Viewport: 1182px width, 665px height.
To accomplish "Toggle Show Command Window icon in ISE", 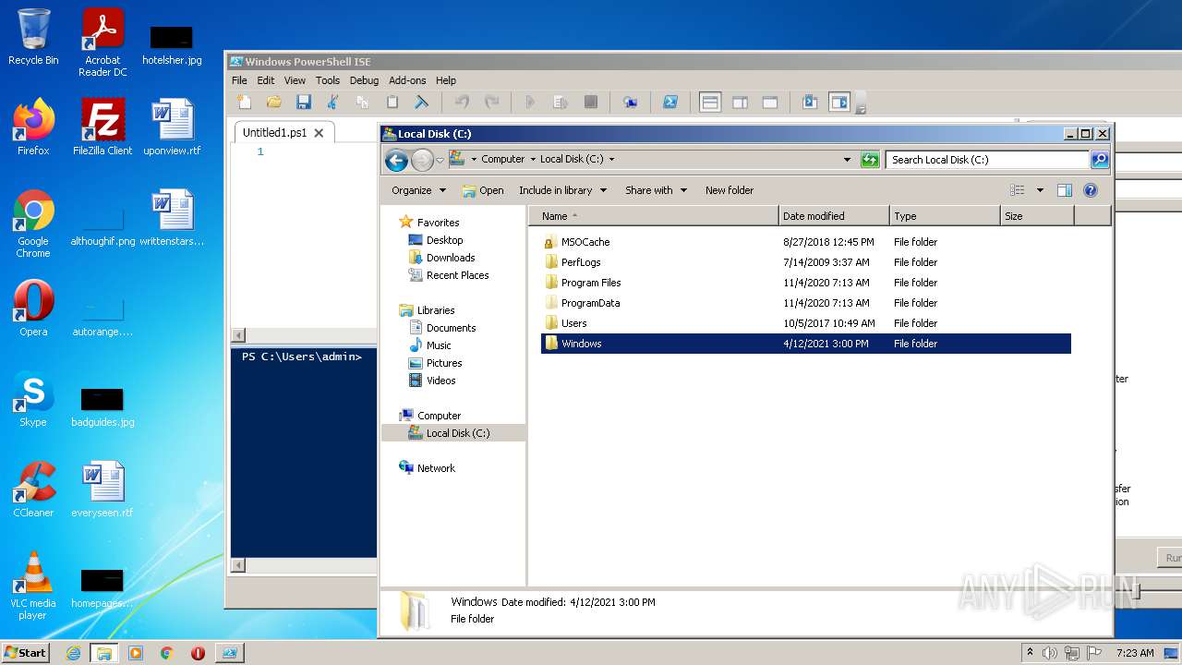I will coord(810,103).
